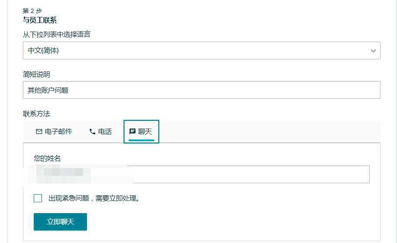
Task: Click the 从下拉列表中选择语言 label
Action: [57, 34]
